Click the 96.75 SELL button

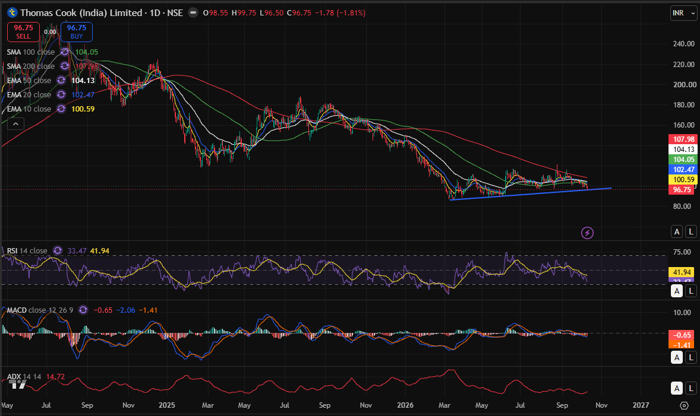click(x=23, y=31)
